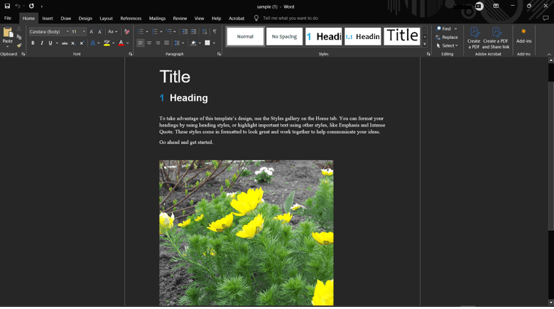Toggle Bold formatting

(x=33, y=43)
